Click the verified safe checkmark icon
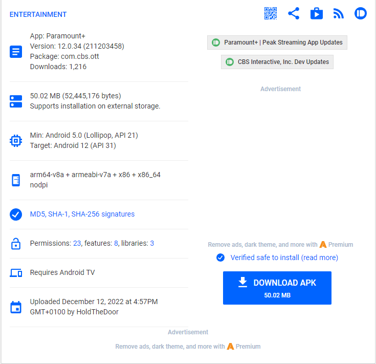Screen dimensions: 376x364 (x=220, y=258)
